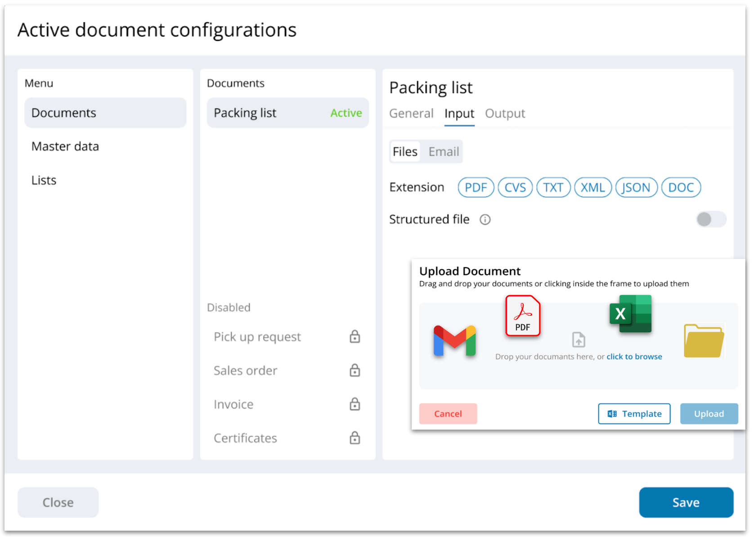Toggle the Structured file switch
Screen dimensions: 753x537
click(711, 219)
